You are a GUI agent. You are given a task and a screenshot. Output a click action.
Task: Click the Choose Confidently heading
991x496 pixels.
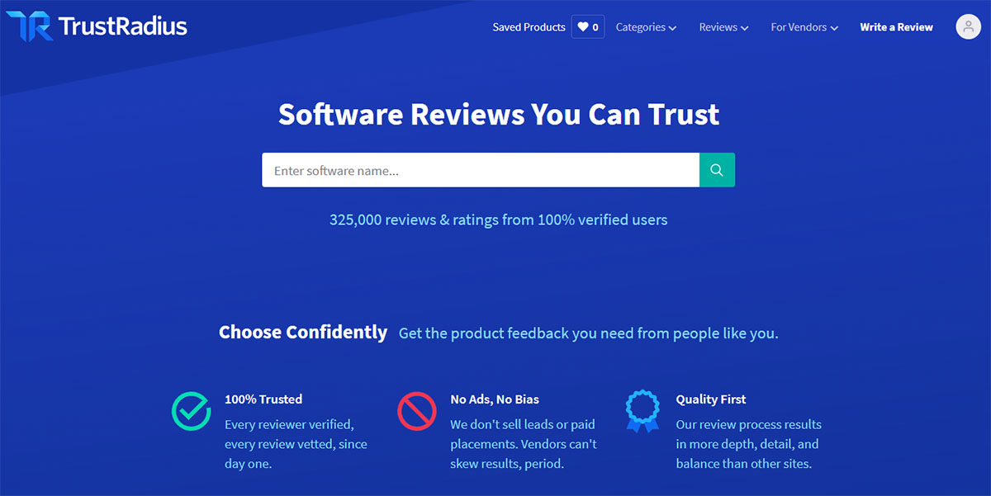(x=303, y=332)
